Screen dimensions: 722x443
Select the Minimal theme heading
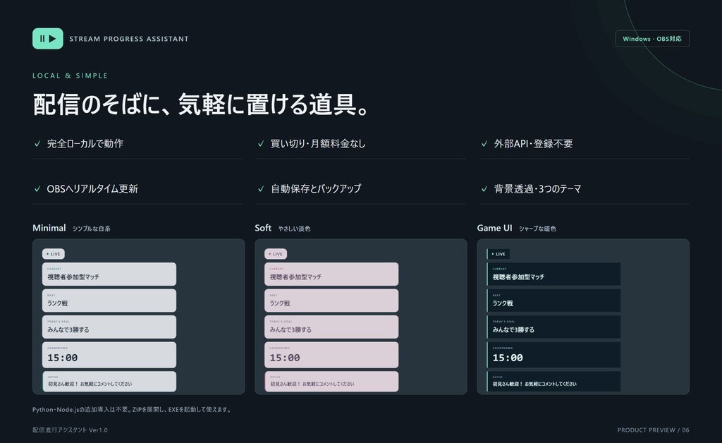49,228
